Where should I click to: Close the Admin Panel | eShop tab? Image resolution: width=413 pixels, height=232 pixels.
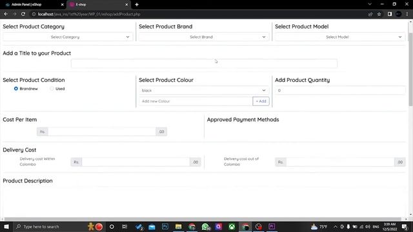point(62,5)
